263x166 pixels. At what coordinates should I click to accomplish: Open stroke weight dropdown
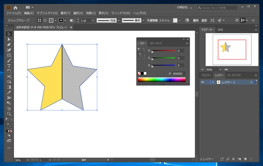[93, 20]
